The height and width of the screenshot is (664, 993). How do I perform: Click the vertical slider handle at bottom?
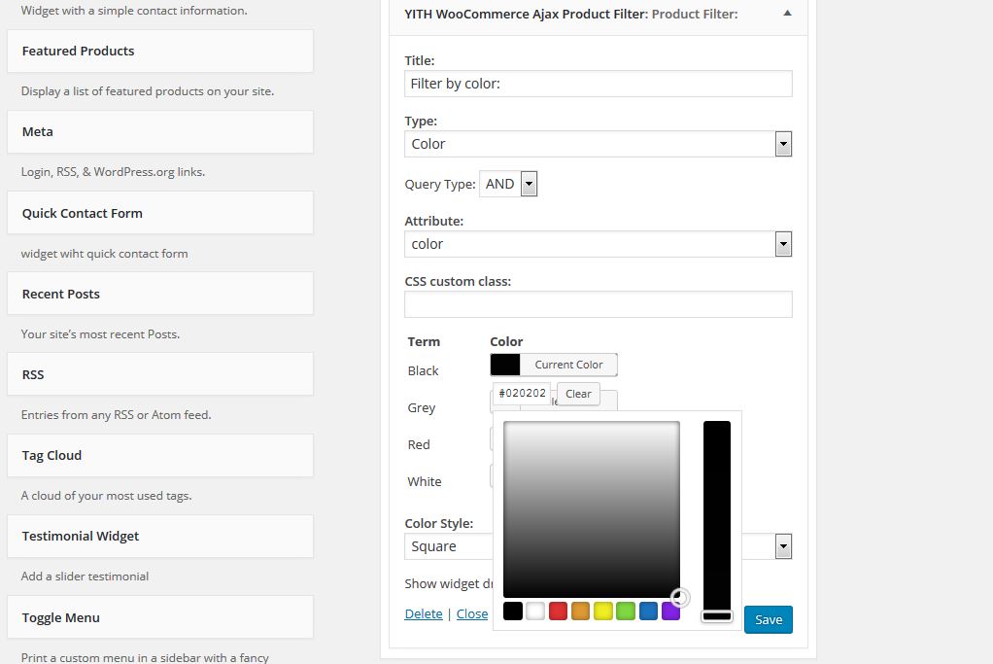[x=717, y=615]
